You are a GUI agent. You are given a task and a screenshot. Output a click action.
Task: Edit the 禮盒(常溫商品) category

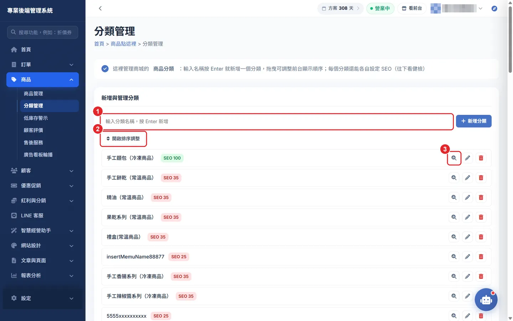[467, 237]
